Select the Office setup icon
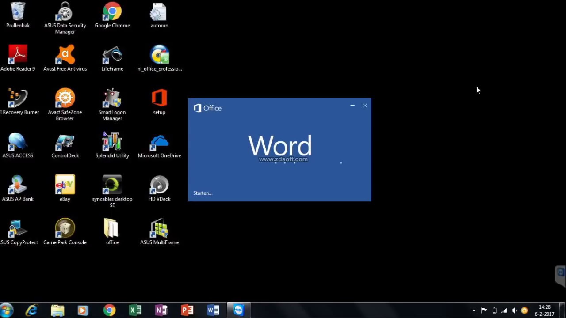The width and height of the screenshot is (566, 318). point(159,102)
